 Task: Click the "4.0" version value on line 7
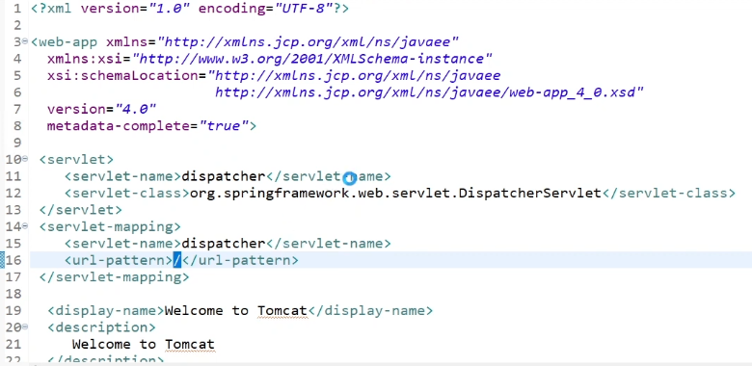click(x=136, y=109)
